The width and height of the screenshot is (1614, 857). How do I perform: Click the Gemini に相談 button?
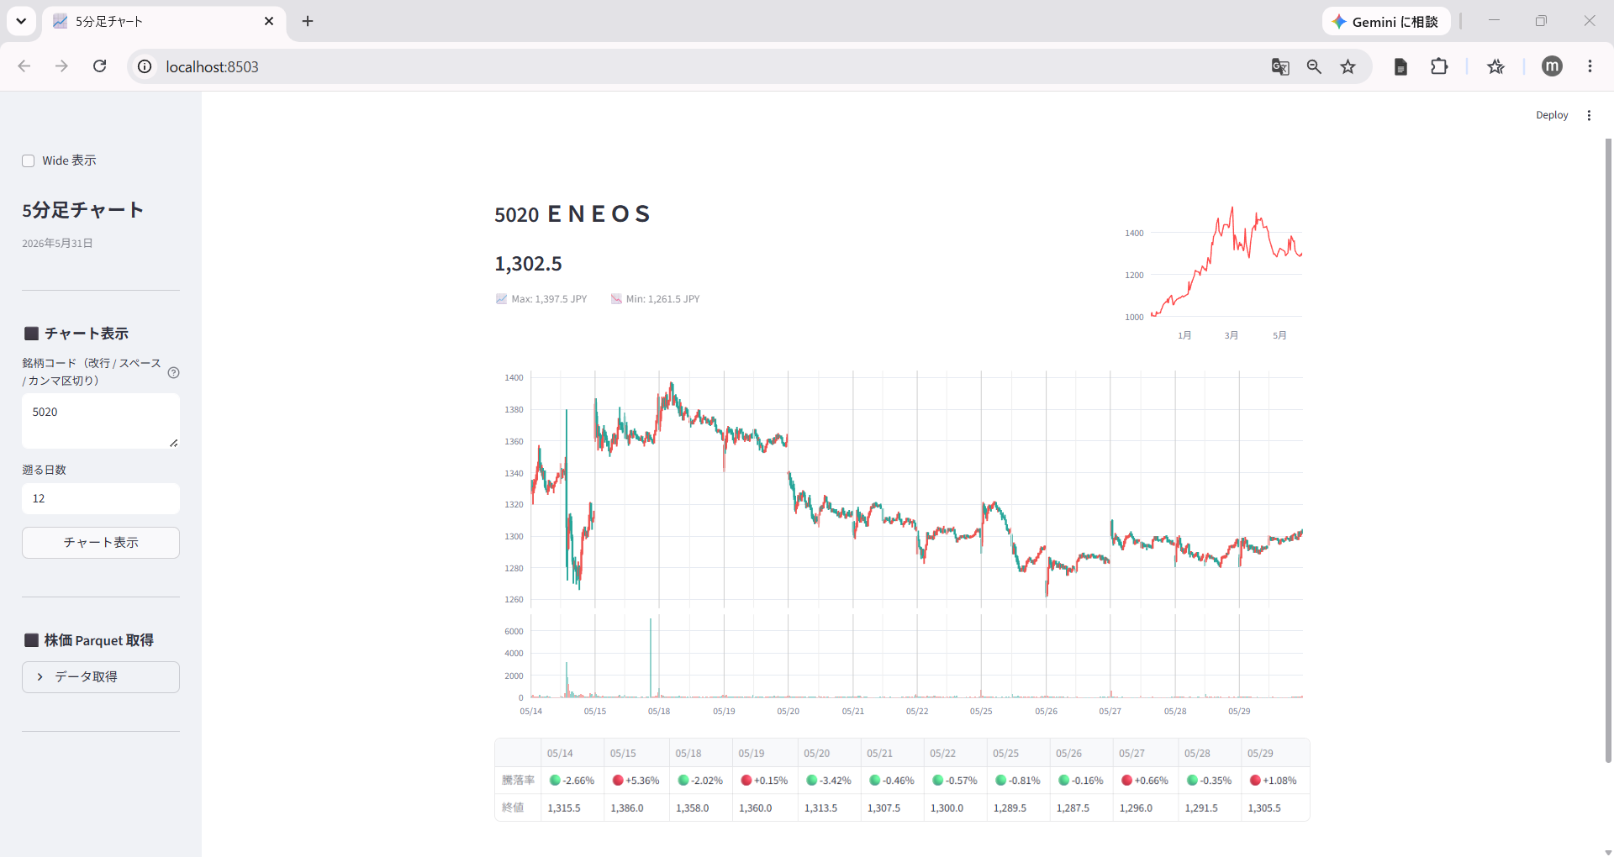pos(1385,22)
